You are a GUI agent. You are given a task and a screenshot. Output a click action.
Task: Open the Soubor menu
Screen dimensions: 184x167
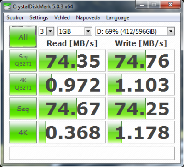15,17
